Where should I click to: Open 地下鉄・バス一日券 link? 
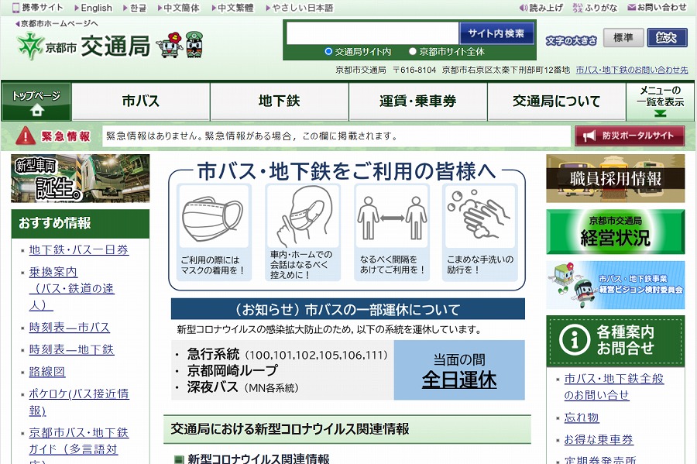(x=79, y=249)
